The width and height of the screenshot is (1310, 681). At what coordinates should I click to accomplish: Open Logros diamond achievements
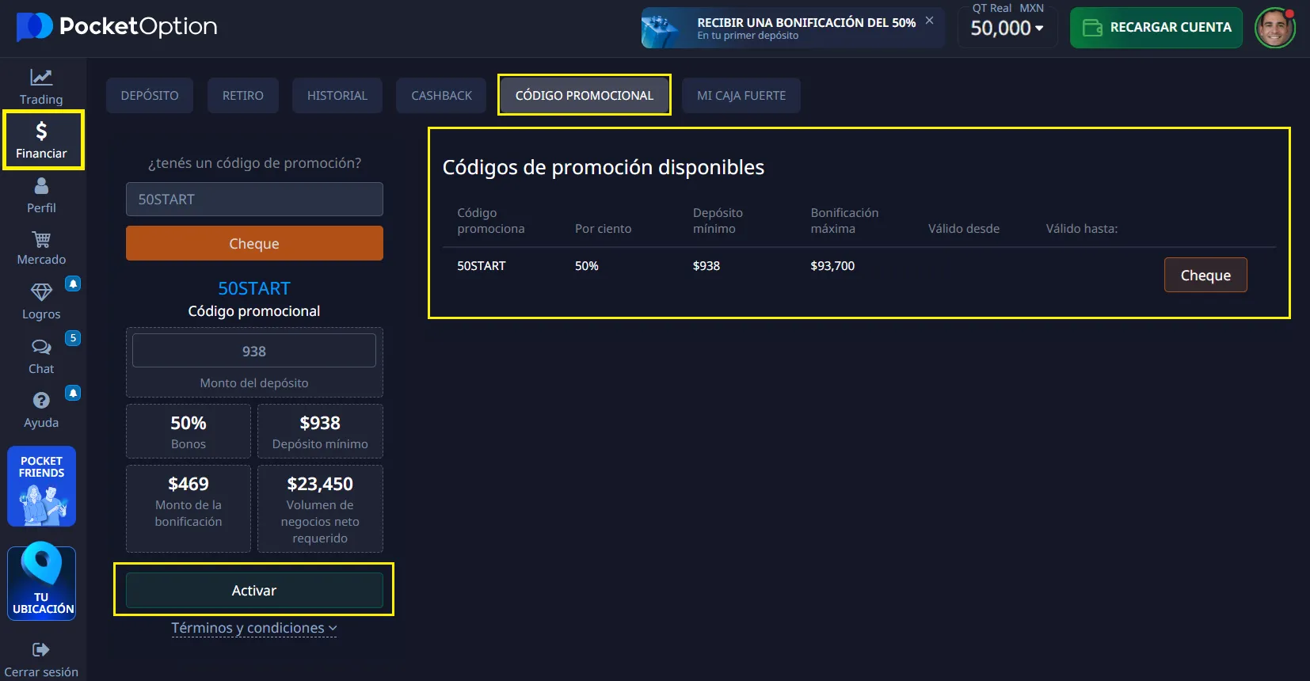click(41, 301)
